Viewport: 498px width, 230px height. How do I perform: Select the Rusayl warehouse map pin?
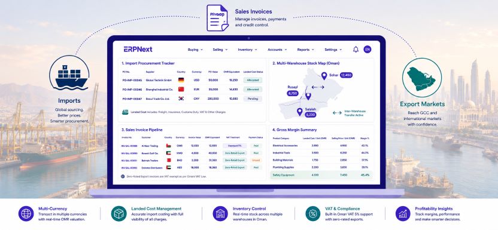pyautogui.click(x=308, y=97)
